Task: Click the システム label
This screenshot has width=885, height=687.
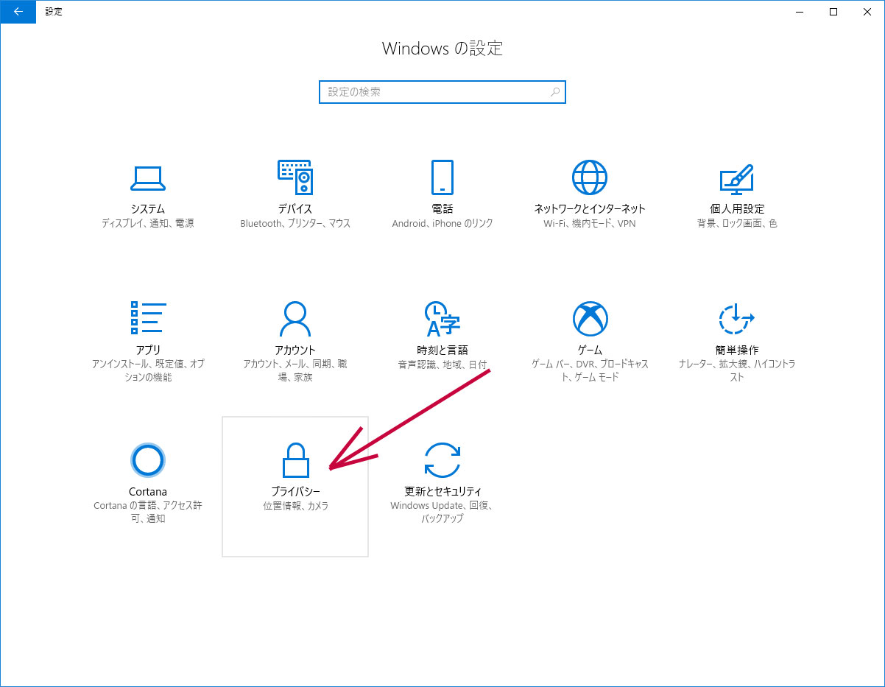Action: (x=148, y=209)
